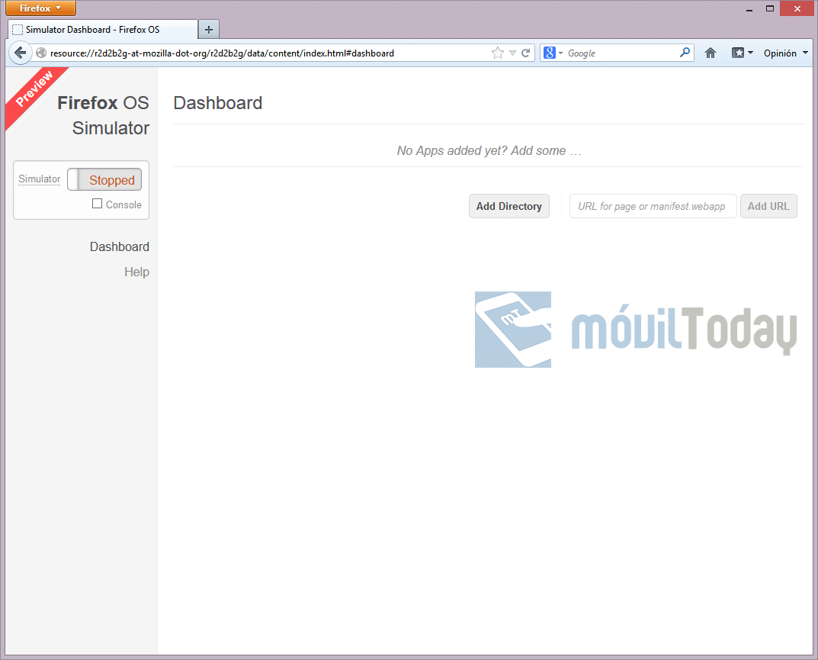The width and height of the screenshot is (818, 660).
Task: Toggle the Simulator Stopped switch
Action: (104, 180)
